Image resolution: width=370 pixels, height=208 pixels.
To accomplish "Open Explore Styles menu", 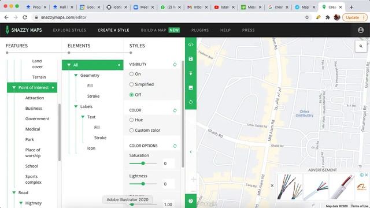I will coord(69,30).
